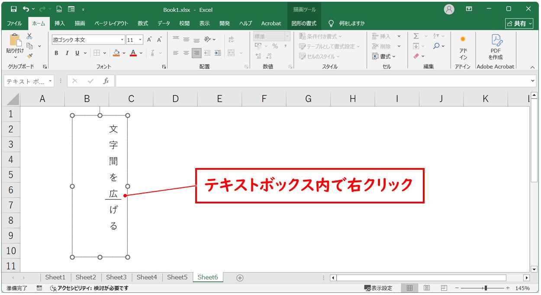Viewport: 541px width, 295px height.
Task: Zoom in with plus button
Action: tap(508, 288)
